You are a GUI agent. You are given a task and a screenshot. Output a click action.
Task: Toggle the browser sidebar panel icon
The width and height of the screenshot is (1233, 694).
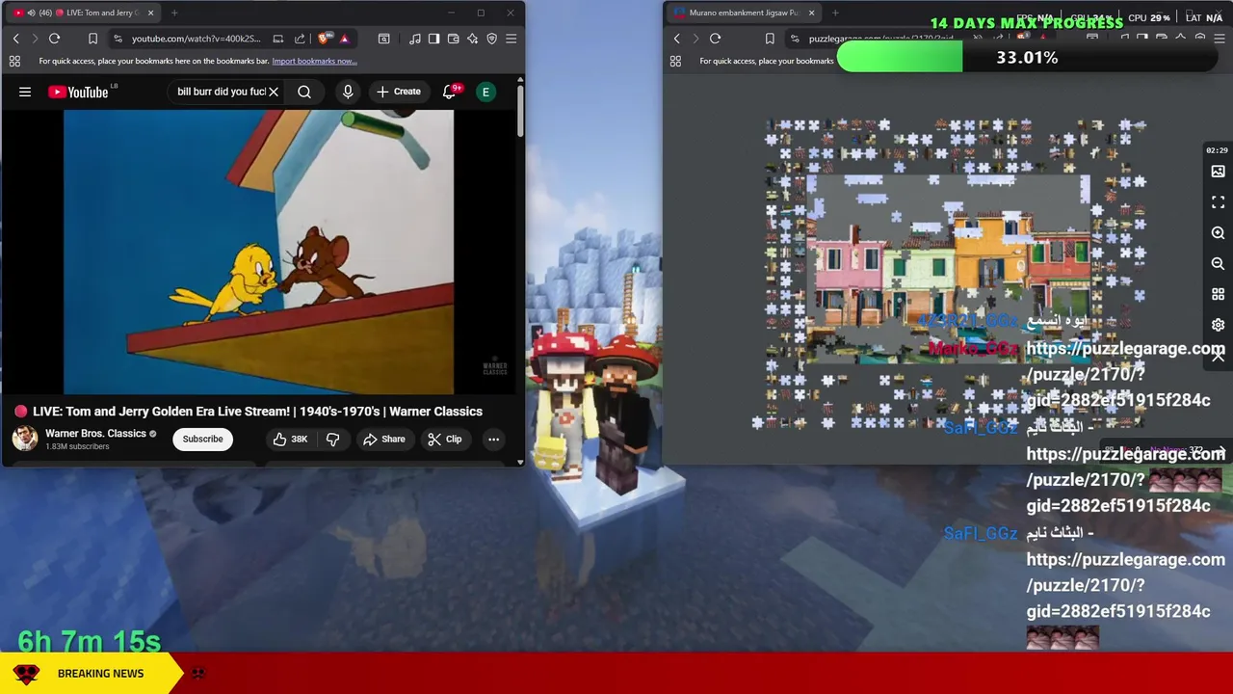[433, 39]
